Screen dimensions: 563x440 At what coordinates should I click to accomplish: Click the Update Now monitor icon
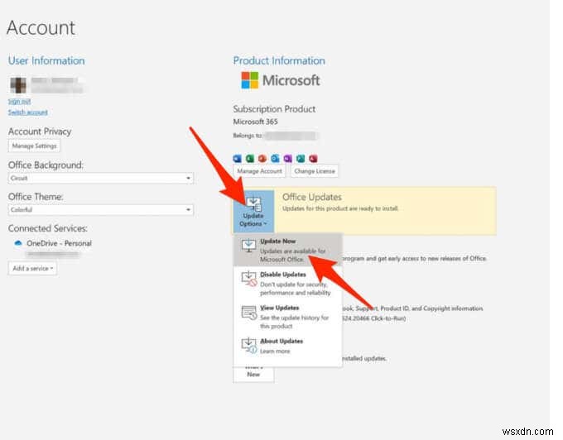pyautogui.click(x=248, y=246)
